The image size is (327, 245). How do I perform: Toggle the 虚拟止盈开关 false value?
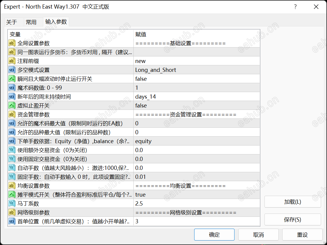pos(197,105)
